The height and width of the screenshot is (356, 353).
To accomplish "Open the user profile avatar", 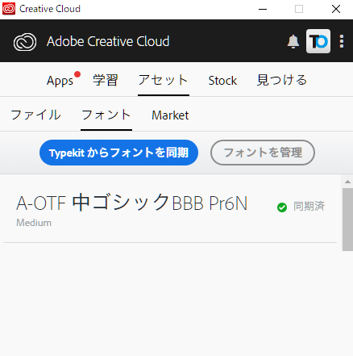I will [x=318, y=41].
